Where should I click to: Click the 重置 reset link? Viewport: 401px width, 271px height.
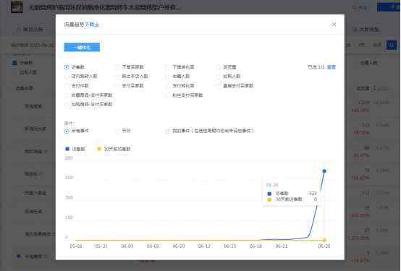click(x=332, y=67)
